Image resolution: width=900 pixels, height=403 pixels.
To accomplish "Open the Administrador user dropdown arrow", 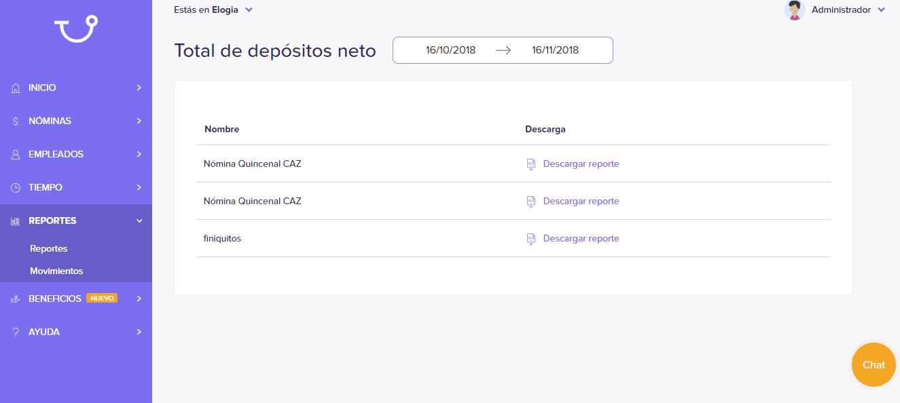I will pyautogui.click(x=882, y=10).
